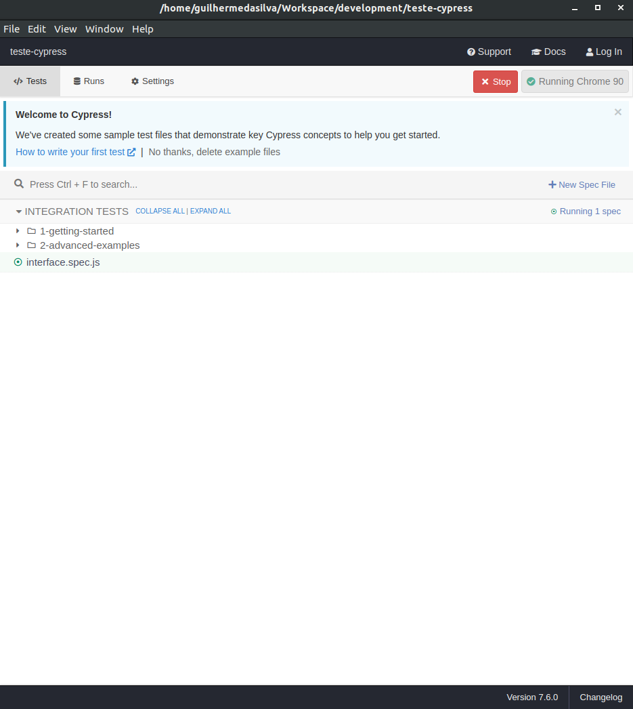Viewport: 633px width, 709px height.
Task: Minimize the Cypress window
Action: (575, 8)
